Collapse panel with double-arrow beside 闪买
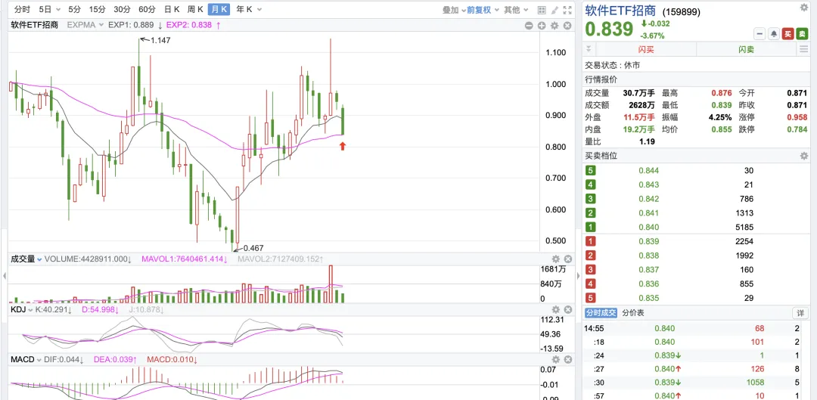This screenshot has width=817, height=400. tap(589, 49)
